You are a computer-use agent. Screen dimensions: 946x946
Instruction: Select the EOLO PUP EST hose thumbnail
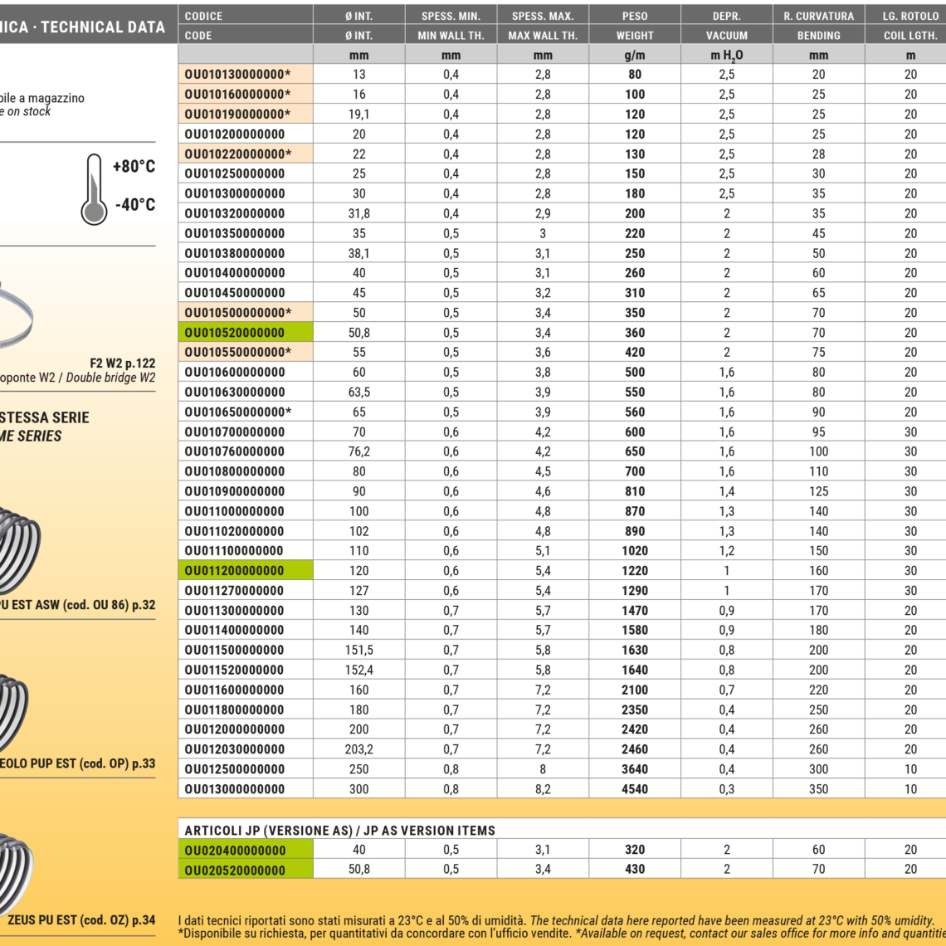(13, 705)
